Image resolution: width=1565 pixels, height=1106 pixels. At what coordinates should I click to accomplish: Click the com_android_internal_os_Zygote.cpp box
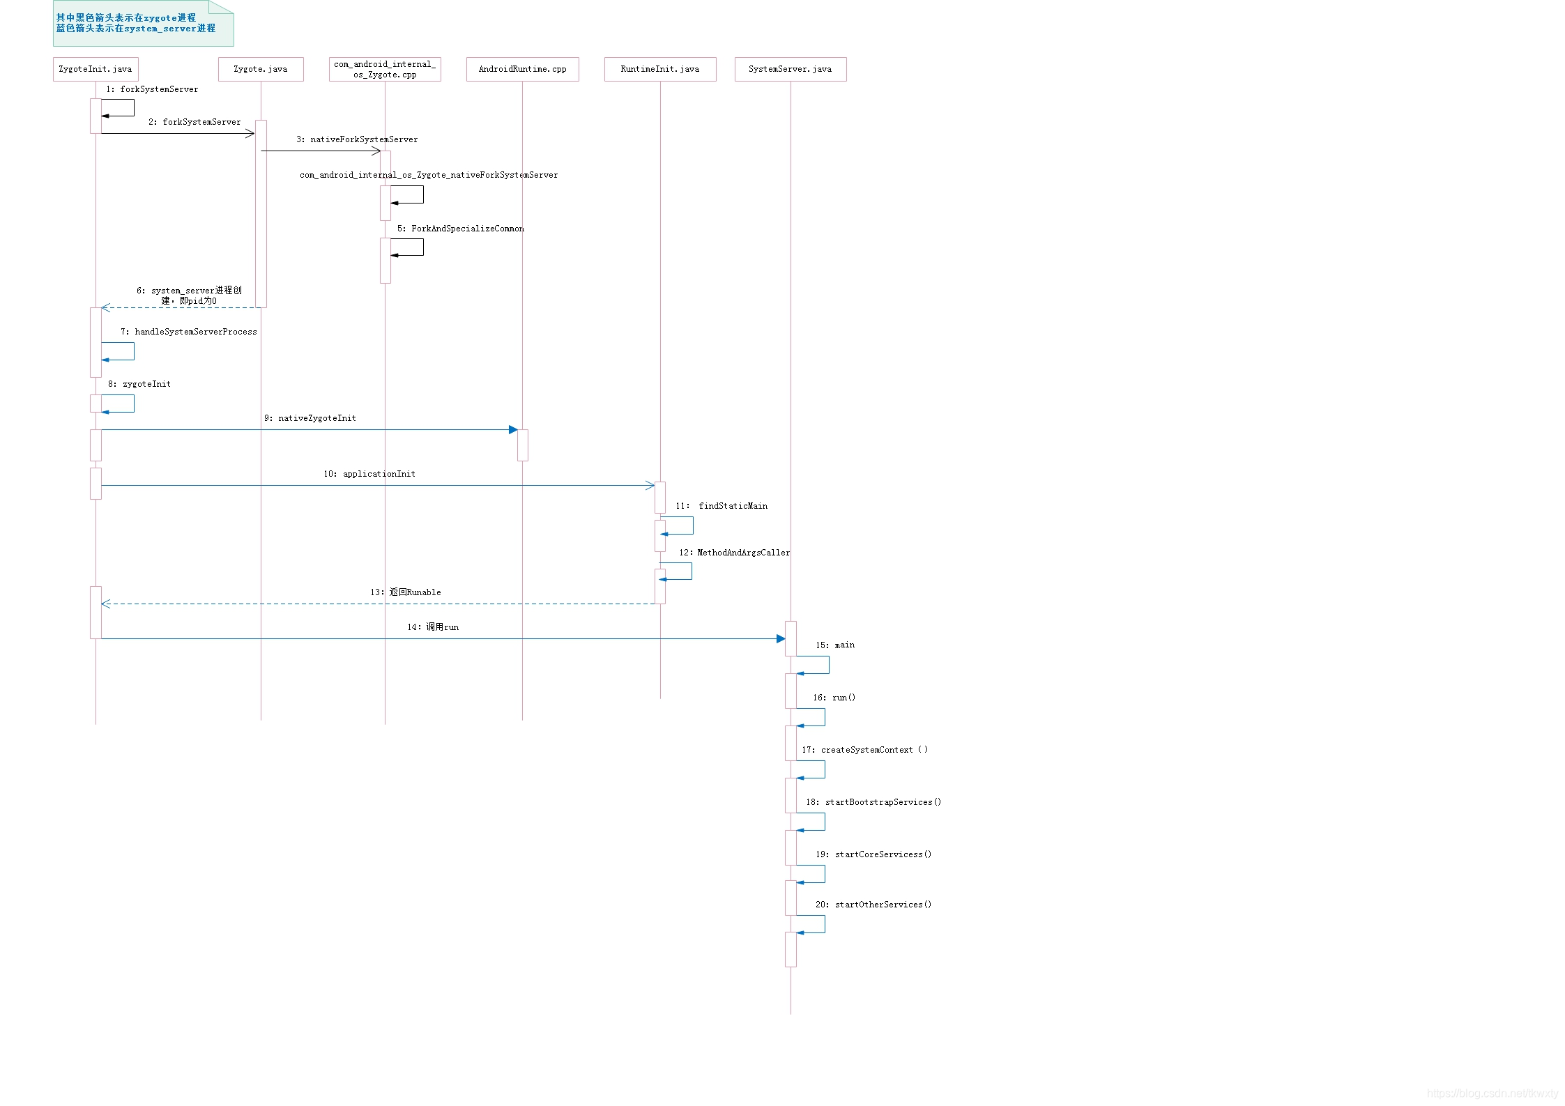coord(385,69)
